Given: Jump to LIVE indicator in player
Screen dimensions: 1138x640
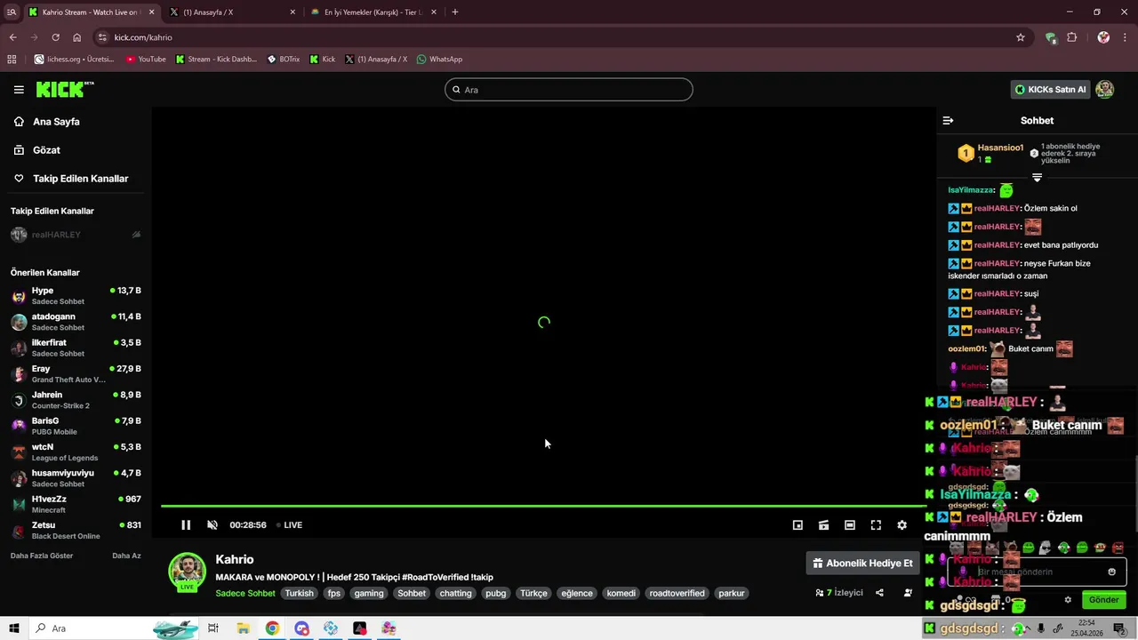Looking at the screenshot, I should [289, 525].
